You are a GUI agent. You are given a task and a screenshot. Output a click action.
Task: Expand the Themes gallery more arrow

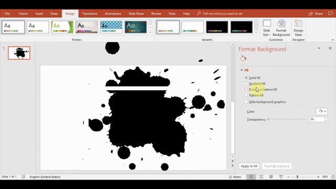pyautogui.click(x=150, y=32)
